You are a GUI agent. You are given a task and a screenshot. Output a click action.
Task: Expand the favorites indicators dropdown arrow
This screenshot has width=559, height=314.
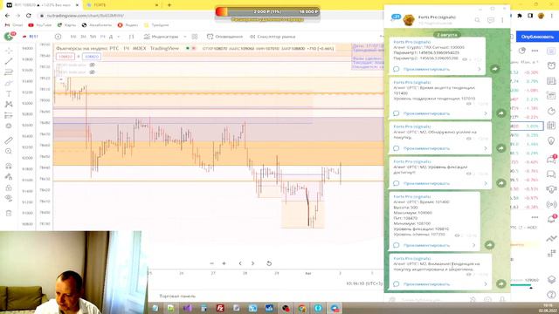(x=185, y=37)
